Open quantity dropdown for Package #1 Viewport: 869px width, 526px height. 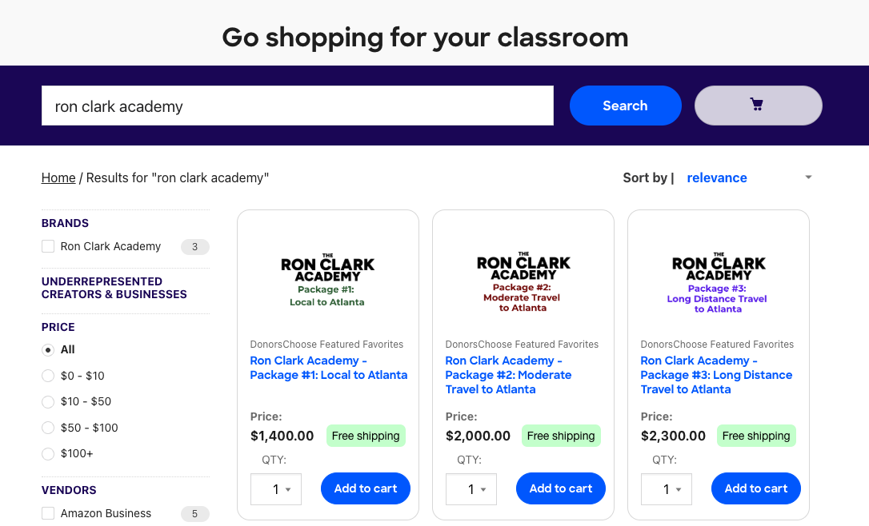click(x=276, y=489)
